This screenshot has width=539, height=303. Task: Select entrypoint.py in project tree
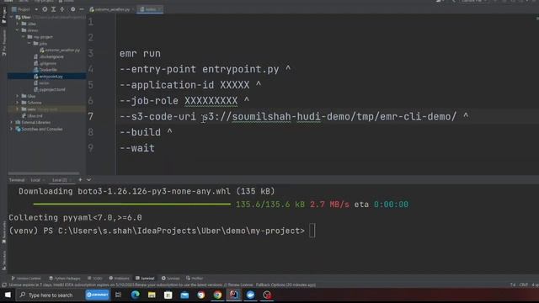pyautogui.click(x=49, y=77)
